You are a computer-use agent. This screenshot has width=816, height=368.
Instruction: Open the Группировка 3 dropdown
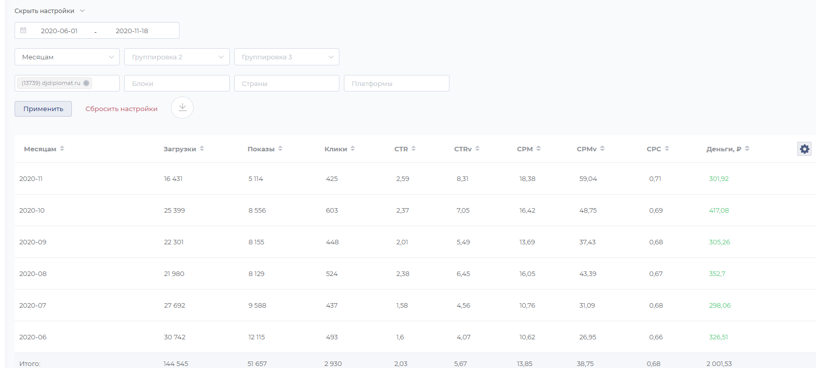tap(287, 57)
